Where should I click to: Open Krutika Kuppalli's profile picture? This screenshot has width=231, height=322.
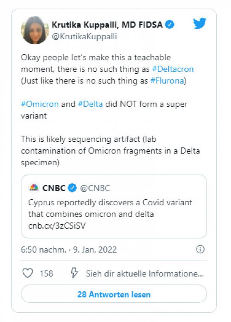click(x=35, y=30)
